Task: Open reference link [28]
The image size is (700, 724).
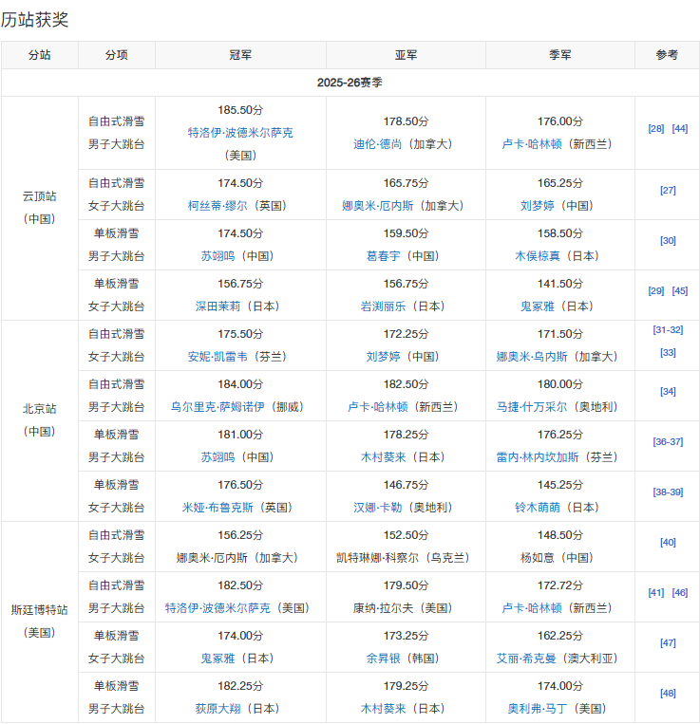Action: (x=655, y=129)
